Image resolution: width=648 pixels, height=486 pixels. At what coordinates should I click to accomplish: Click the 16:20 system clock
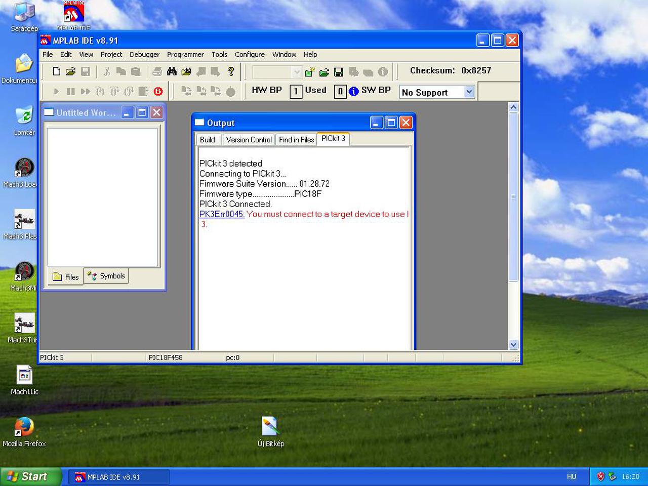pos(630,476)
